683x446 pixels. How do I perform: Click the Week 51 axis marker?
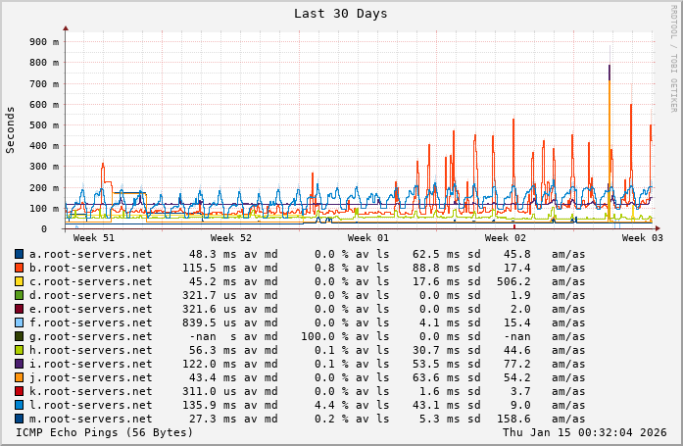pos(94,238)
